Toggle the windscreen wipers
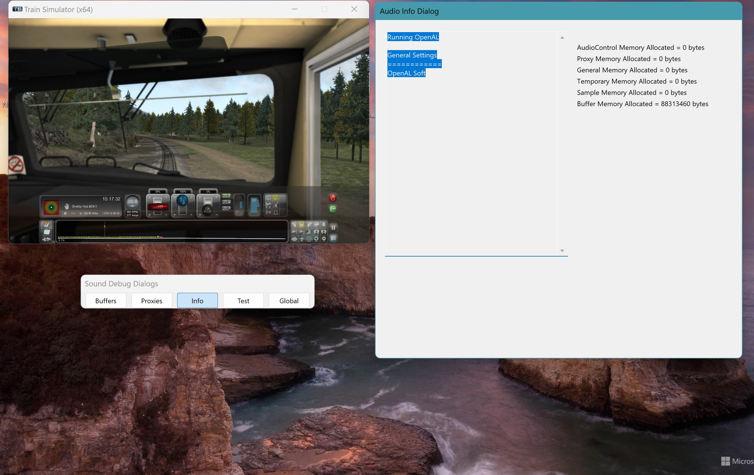The width and height of the screenshot is (754, 475). coord(268,198)
